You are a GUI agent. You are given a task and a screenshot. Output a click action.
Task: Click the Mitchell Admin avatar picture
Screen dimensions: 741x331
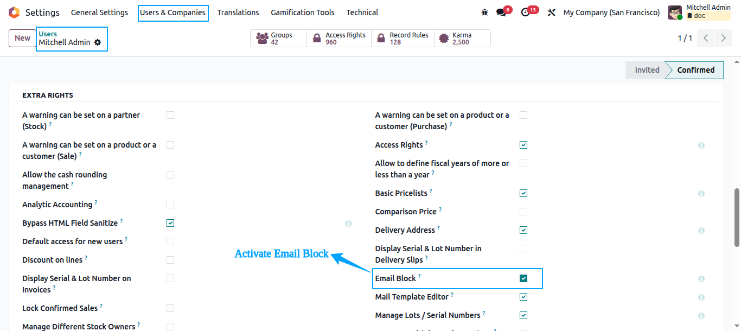(x=675, y=12)
